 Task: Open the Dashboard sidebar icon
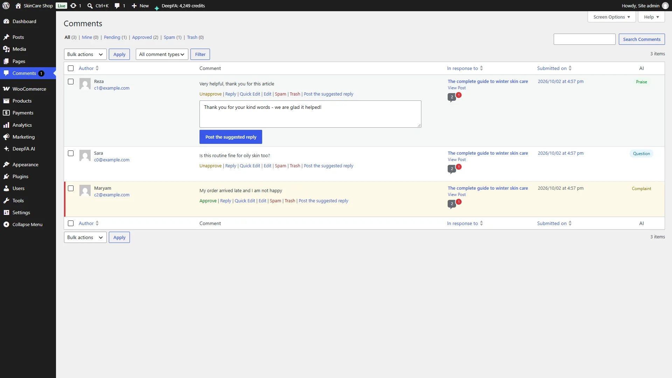tap(6, 21)
